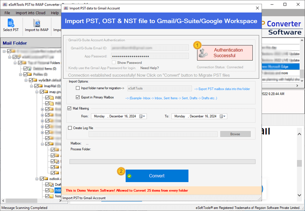The image size is (305, 211).
Task: Open the To date calendar dropdown
Action: point(223,117)
